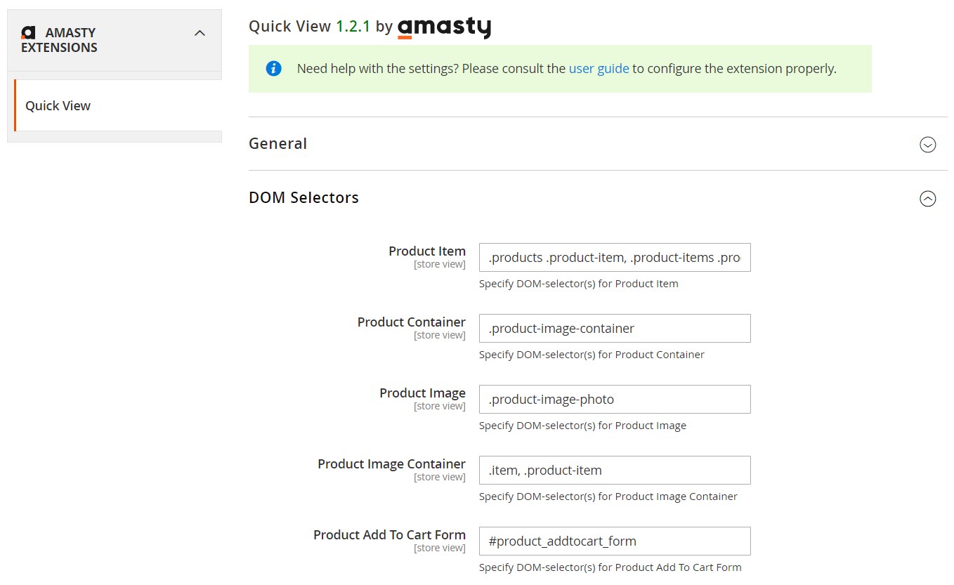Click the amasty brand logo in header
The width and height of the screenshot is (954, 585).
pyautogui.click(x=445, y=27)
